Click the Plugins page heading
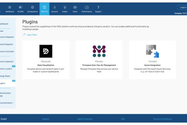This screenshot has width=187, height=125. 30,22
